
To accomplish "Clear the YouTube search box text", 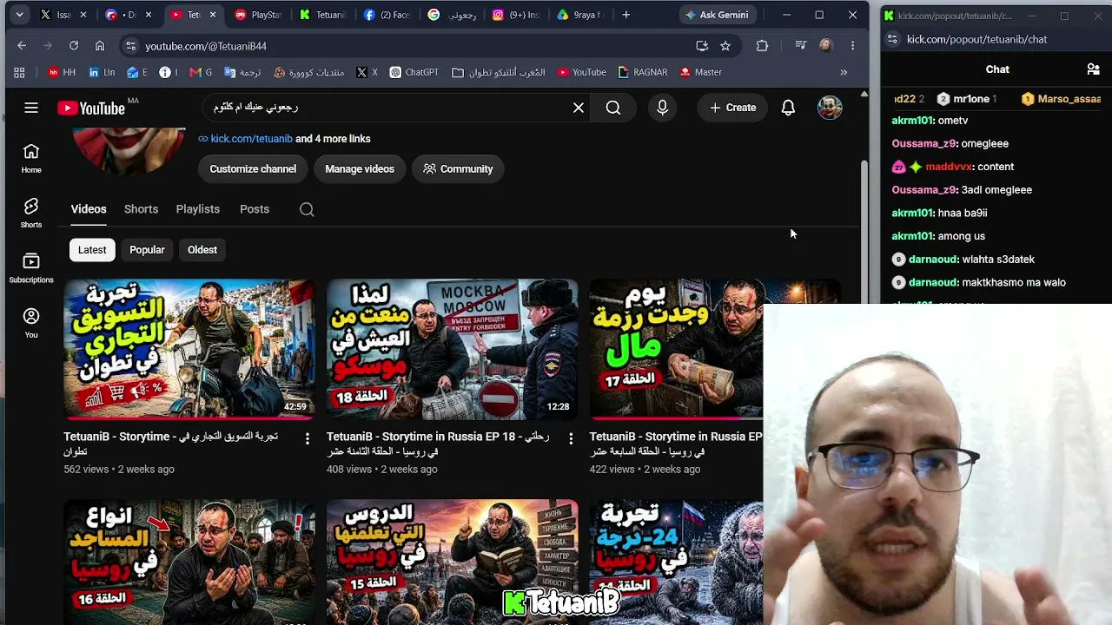I will click(579, 108).
